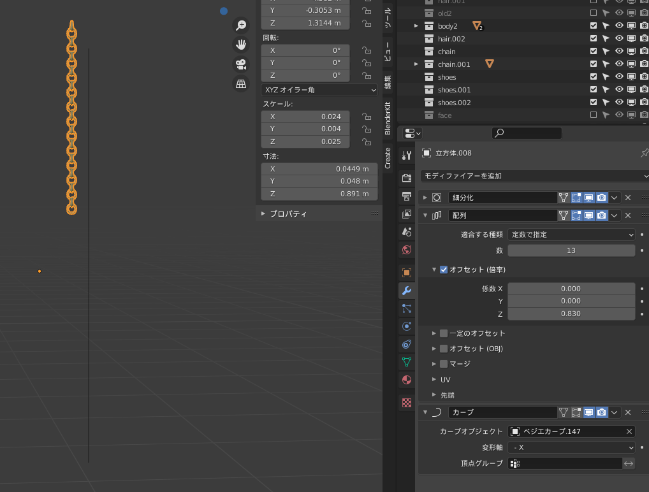Open the モディファイアーを追加 dropdown

coord(535,177)
